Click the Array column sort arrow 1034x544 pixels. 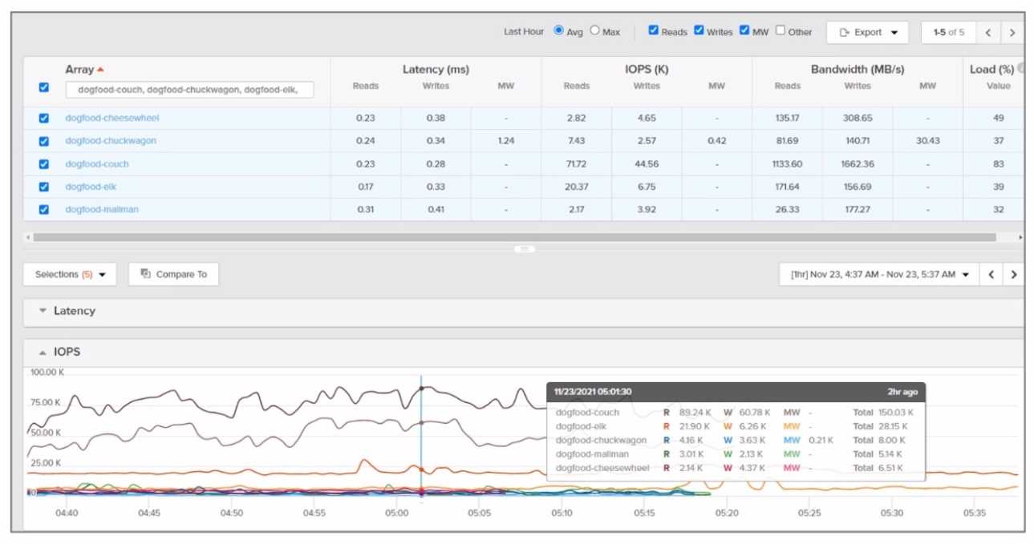pyautogui.click(x=100, y=71)
